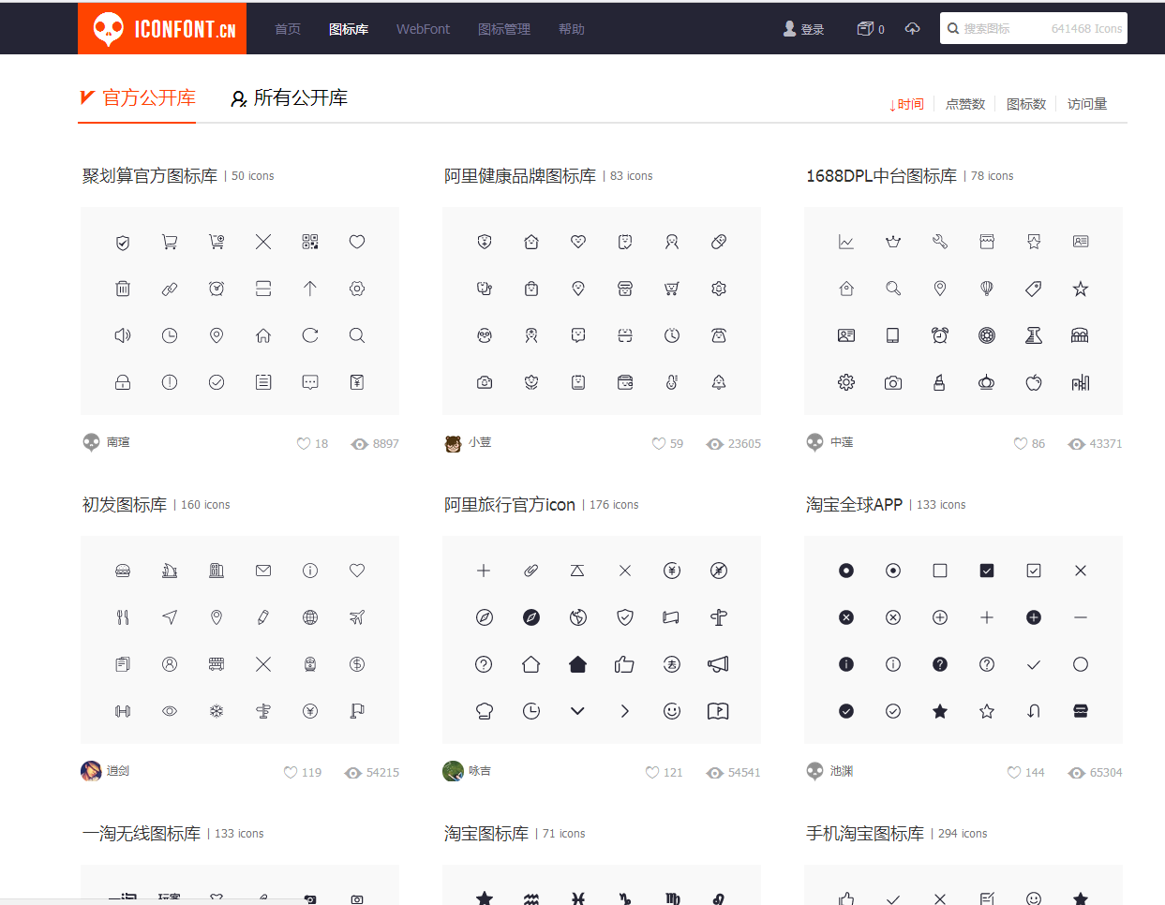Click line chart icon in 1688DPL library
This screenshot has width=1165, height=905.
[x=846, y=242]
